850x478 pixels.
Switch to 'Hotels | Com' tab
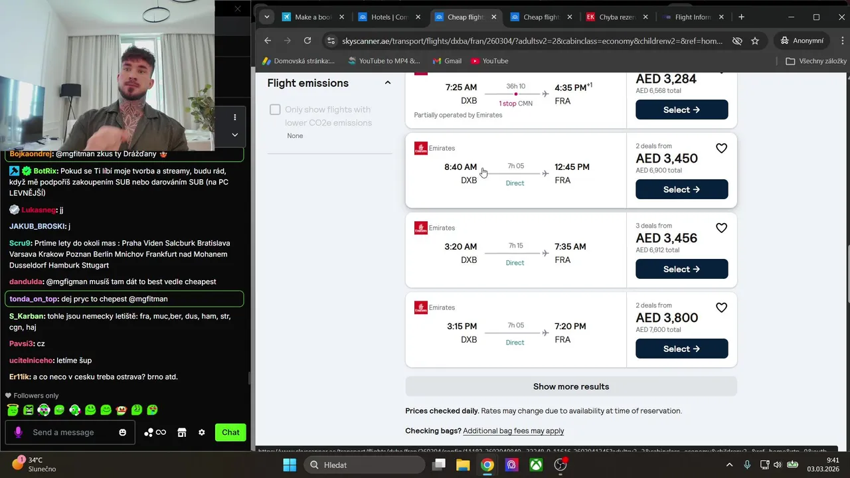[388, 17]
